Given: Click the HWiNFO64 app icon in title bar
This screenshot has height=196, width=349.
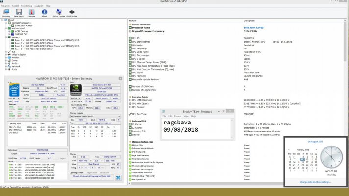Looking at the screenshot, I should tap(2, 1).
